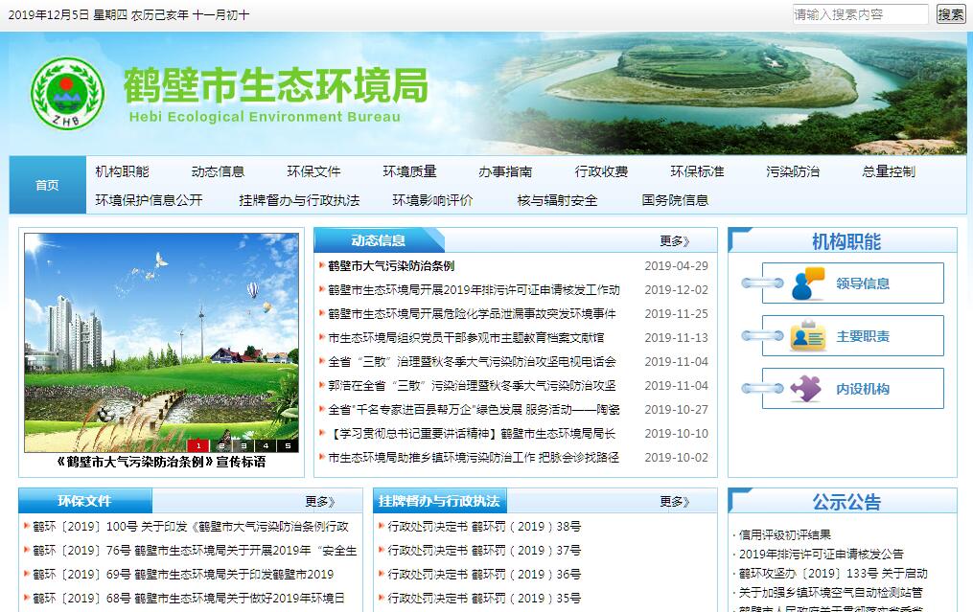Click the 主要职责 ID card icon
The height and width of the screenshot is (612, 973).
click(807, 336)
